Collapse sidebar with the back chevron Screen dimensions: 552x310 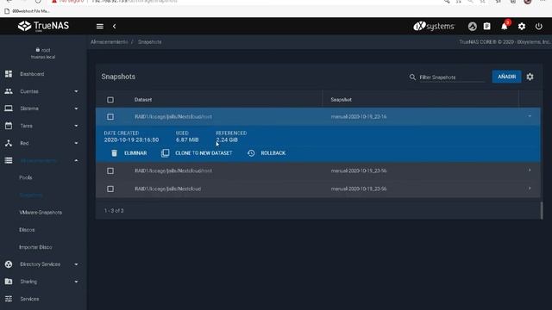coord(115,27)
